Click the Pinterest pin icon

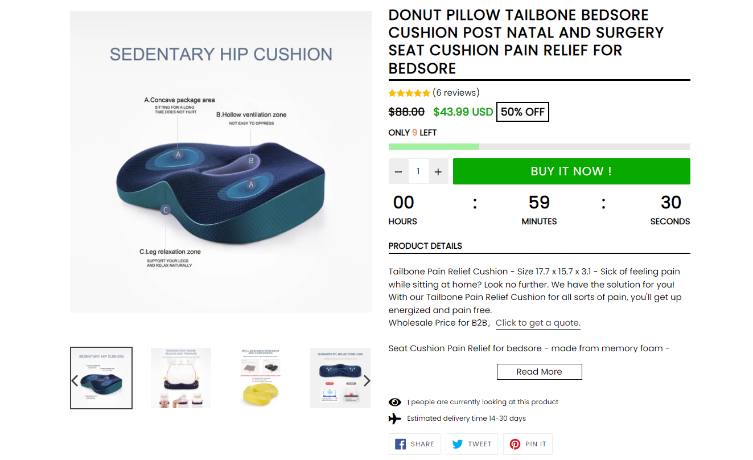pos(515,444)
